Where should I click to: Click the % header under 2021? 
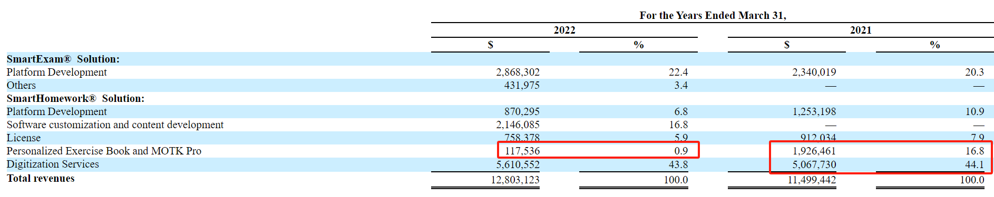934,45
